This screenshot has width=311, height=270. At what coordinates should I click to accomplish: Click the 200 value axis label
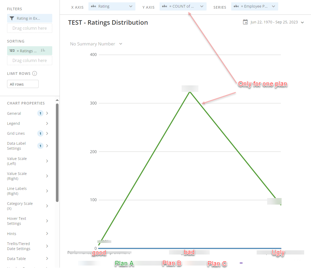click(x=93, y=152)
